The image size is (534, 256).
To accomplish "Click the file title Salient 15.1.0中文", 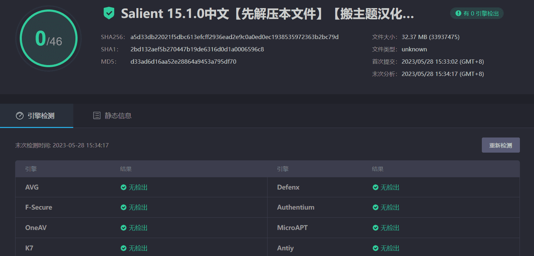I will coord(268,14).
